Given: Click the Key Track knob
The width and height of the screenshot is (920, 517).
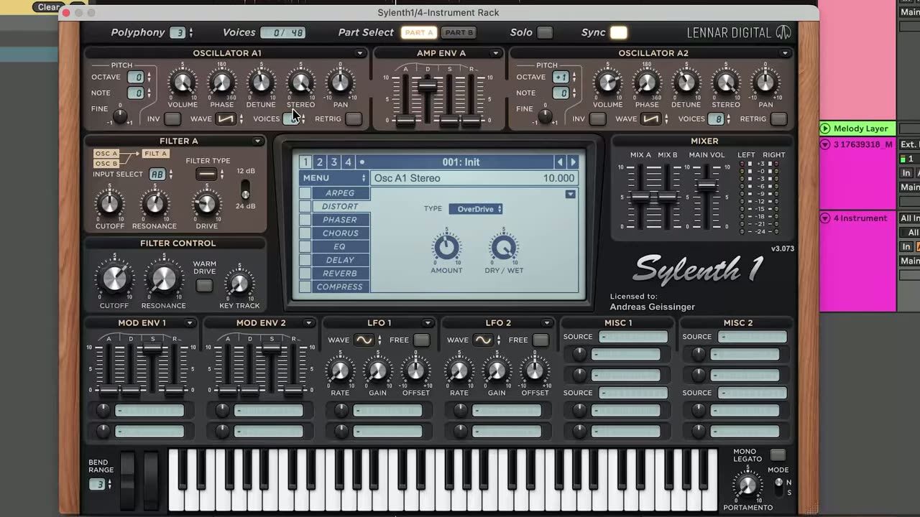Looking at the screenshot, I should [x=239, y=284].
